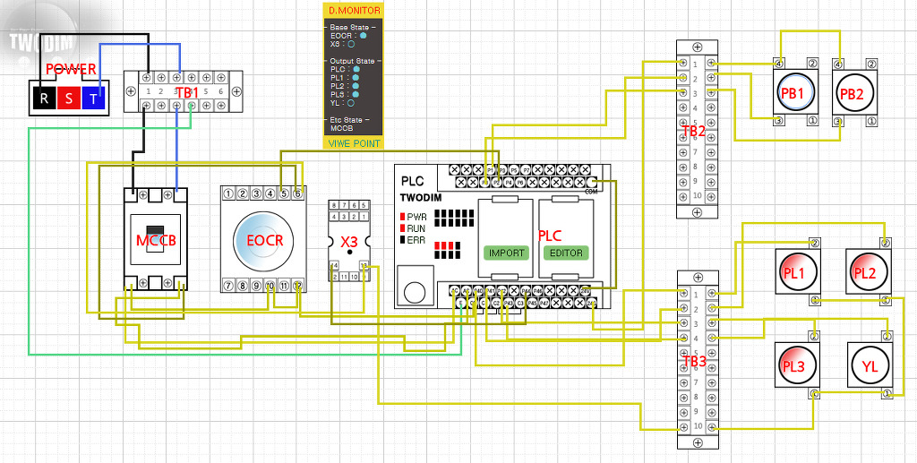The image size is (917, 463).
Task: Select the X3 relay body
Action: point(349,242)
